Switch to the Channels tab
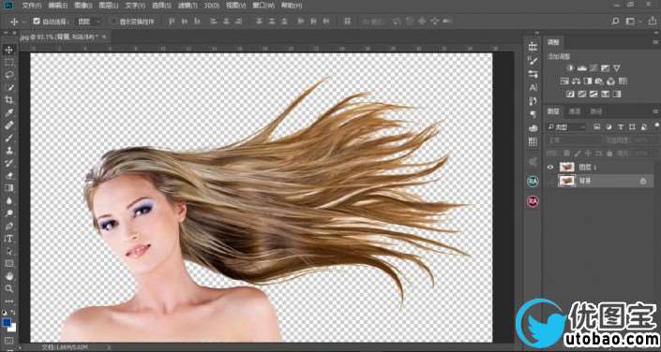661x352 pixels. (575, 111)
